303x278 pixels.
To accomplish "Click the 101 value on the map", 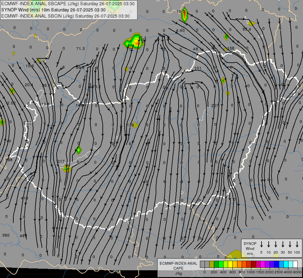I will click(x=198, y=68).
